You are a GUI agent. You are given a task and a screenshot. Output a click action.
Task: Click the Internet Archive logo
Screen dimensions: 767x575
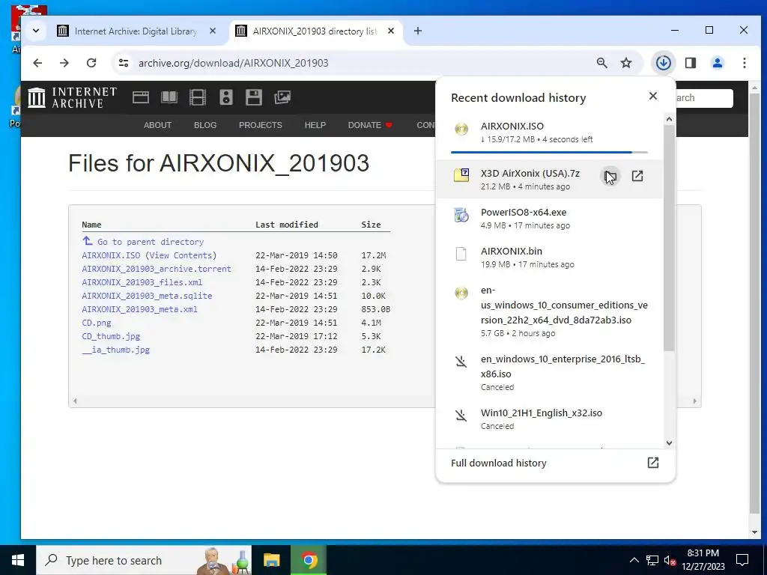(73, 97)
